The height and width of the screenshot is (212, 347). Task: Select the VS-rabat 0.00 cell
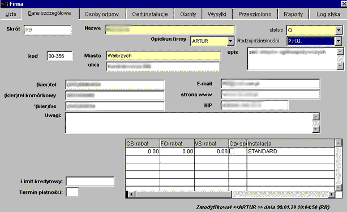click(x=212, y=152)
